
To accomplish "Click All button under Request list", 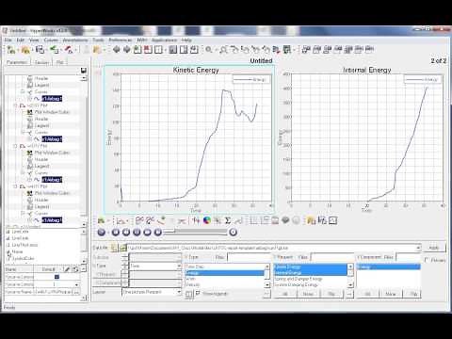I will (x=285, y=294).
